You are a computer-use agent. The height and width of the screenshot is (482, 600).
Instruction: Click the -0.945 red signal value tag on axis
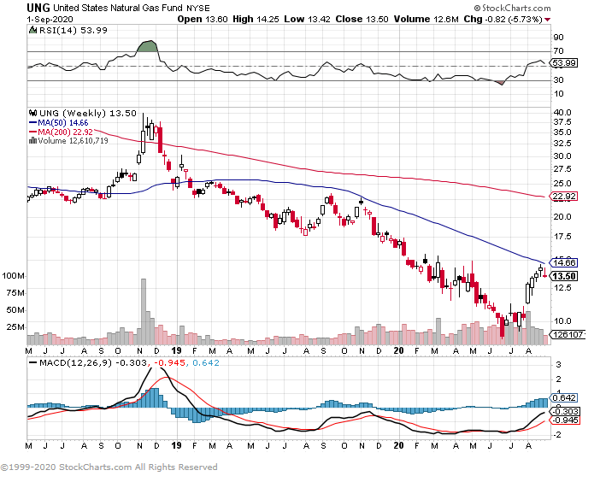point(566,420)
